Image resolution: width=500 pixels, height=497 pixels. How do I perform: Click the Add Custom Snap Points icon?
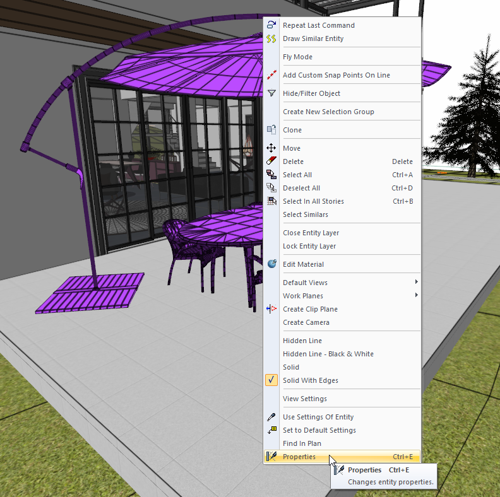click(271, 75)
